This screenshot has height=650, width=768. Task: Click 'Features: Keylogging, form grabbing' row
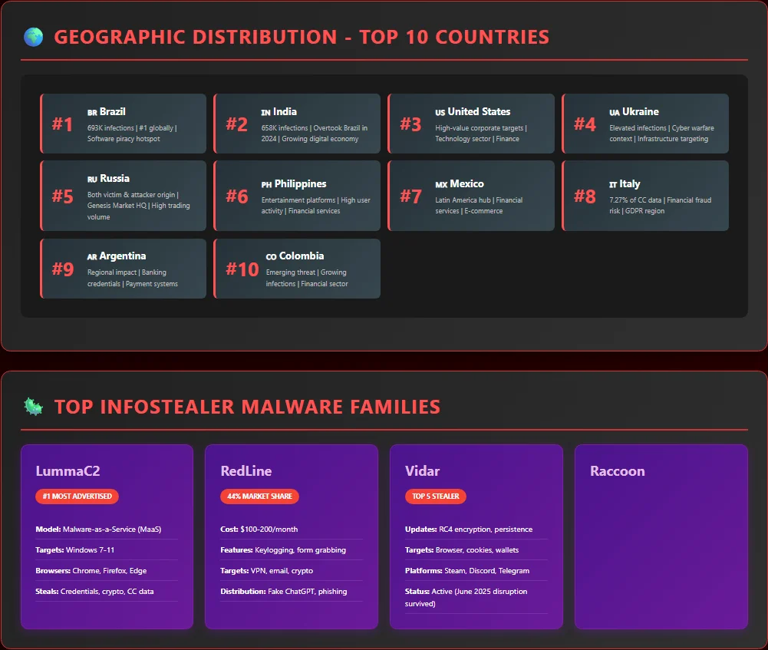tap(292, 549)
